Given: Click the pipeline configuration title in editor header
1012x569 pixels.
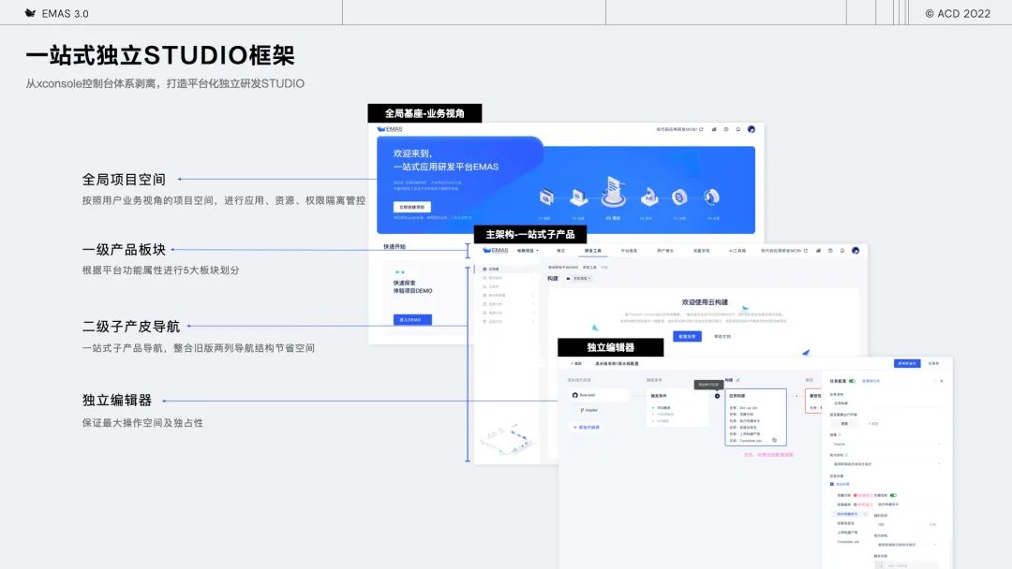Looking at the screenshot, I should click(x=617, y=363).
